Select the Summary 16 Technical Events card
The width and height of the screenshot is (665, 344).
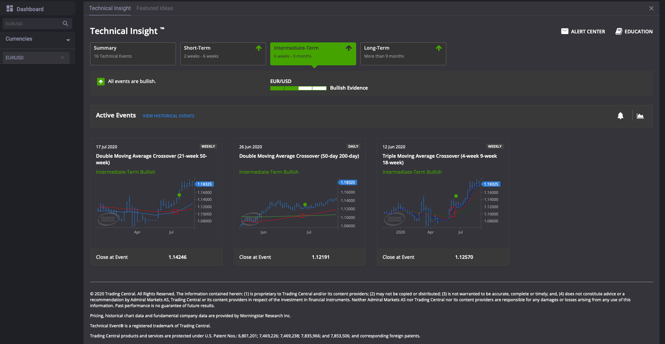pos(133,54)
